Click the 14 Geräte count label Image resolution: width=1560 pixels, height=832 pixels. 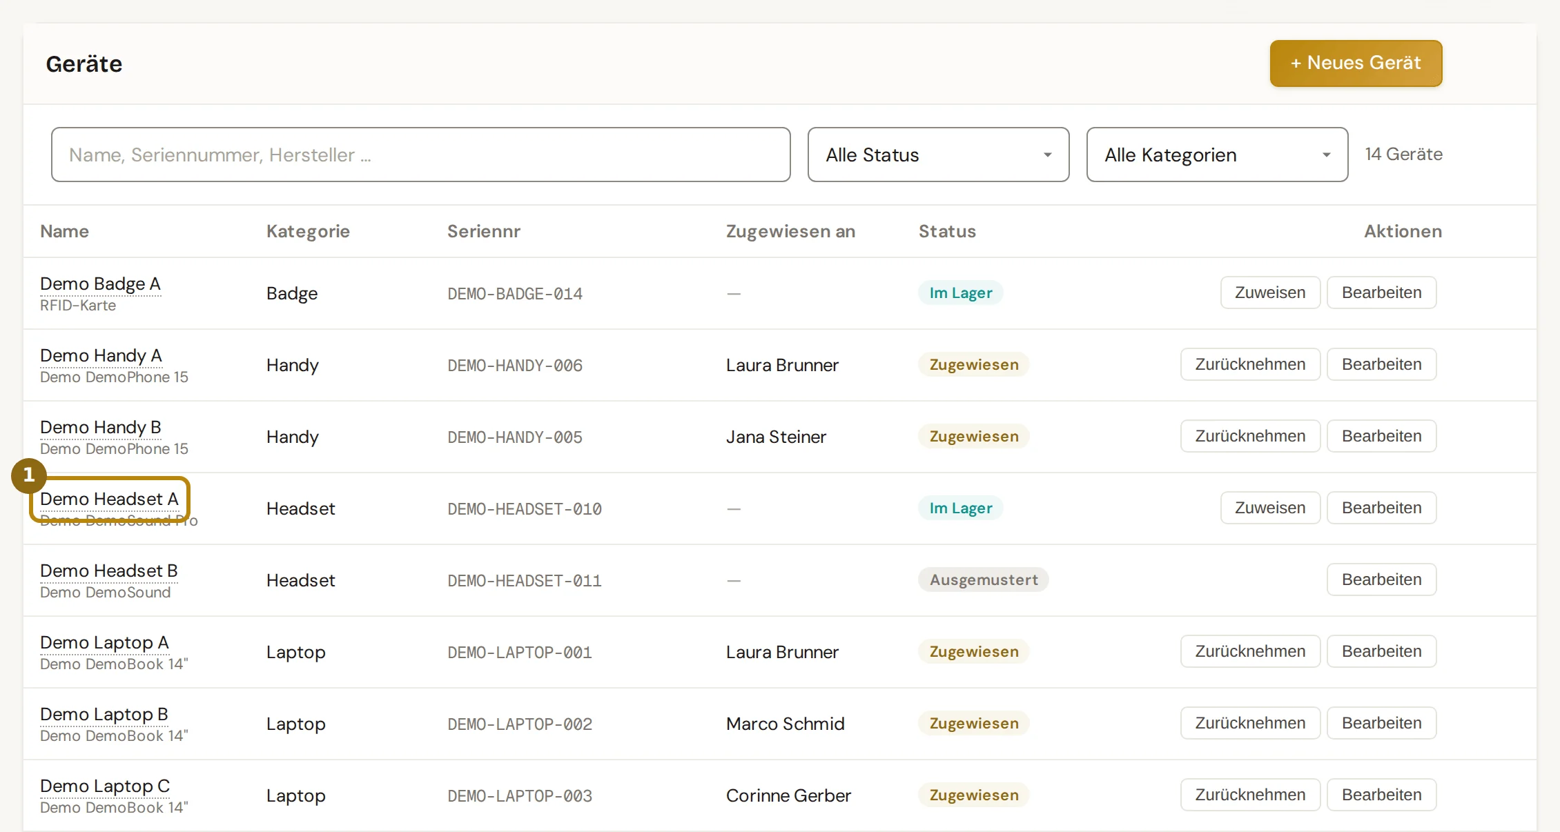coord(1403,154)
